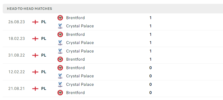Open Brentford team name in 26.08.23 match
This screenshot has width=223, height=100.
(75, 18)
